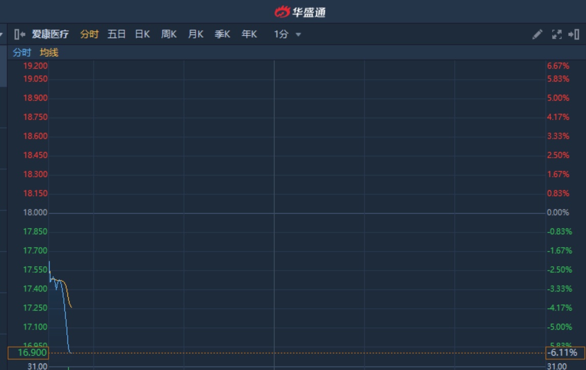Click the -6.11% change label
Image resolution: width=586 pixels, height=370 pixels.
click(x=566, y=353)
